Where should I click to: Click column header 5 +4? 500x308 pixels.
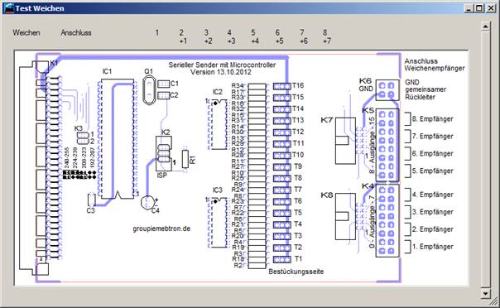point(254,36)
